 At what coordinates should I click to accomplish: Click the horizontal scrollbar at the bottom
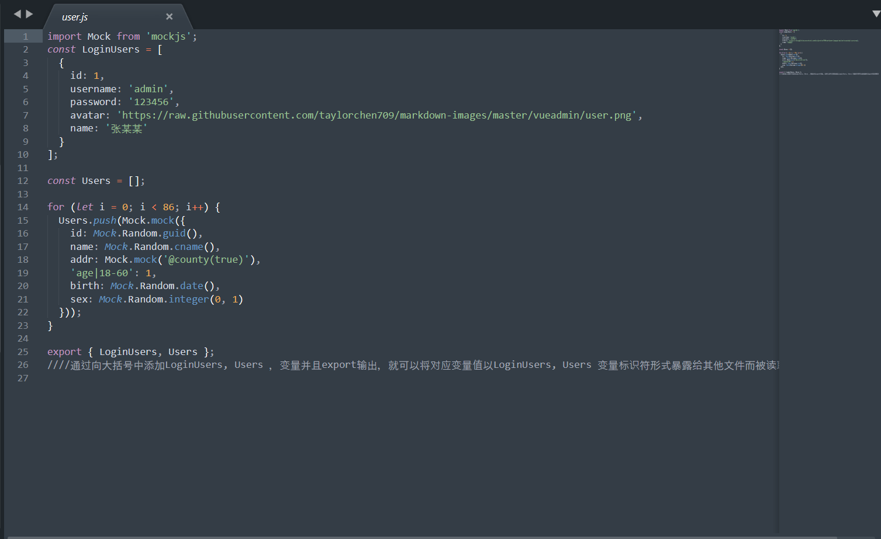[422, 537]
